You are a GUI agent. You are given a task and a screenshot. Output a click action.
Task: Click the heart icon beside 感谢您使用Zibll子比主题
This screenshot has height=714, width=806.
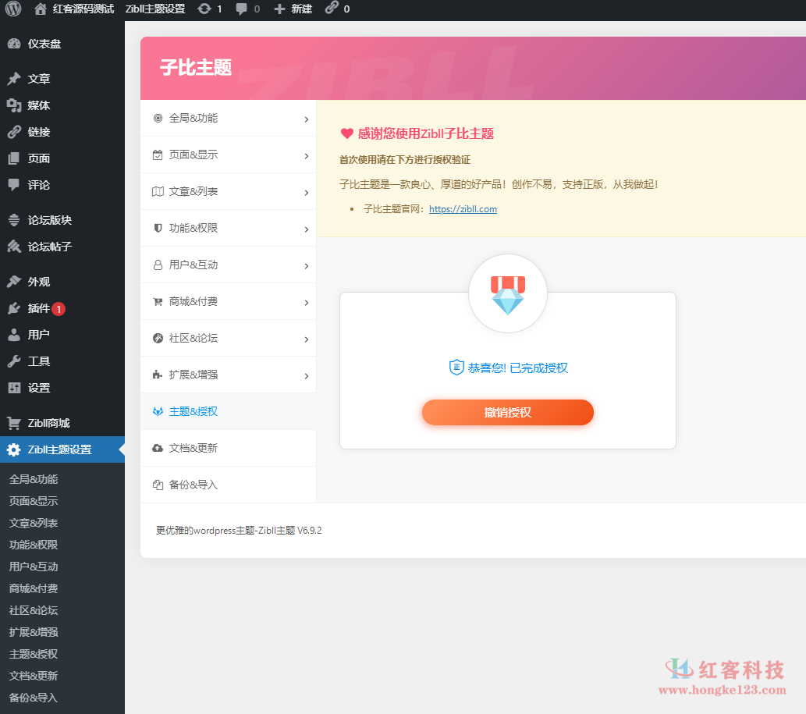pyautogui.click(x=347, y=133)
